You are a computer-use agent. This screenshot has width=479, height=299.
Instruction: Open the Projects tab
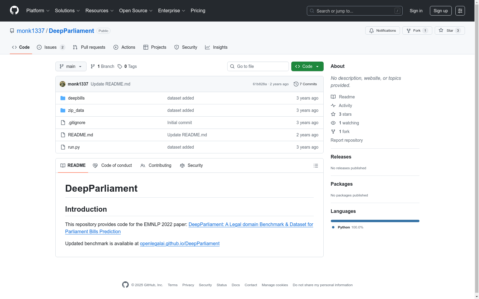click(x=155, y=47)
